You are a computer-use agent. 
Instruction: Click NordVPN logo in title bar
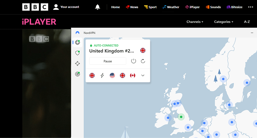(77, 33)
